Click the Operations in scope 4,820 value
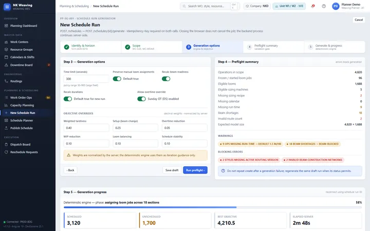 coord(358,72)
